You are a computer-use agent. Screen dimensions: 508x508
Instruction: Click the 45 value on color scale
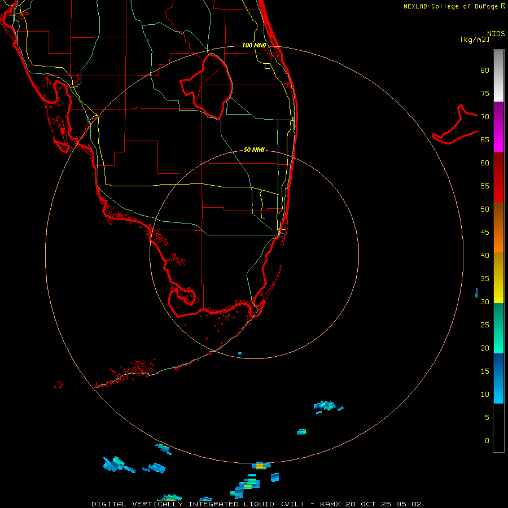(x=485, y=233)
